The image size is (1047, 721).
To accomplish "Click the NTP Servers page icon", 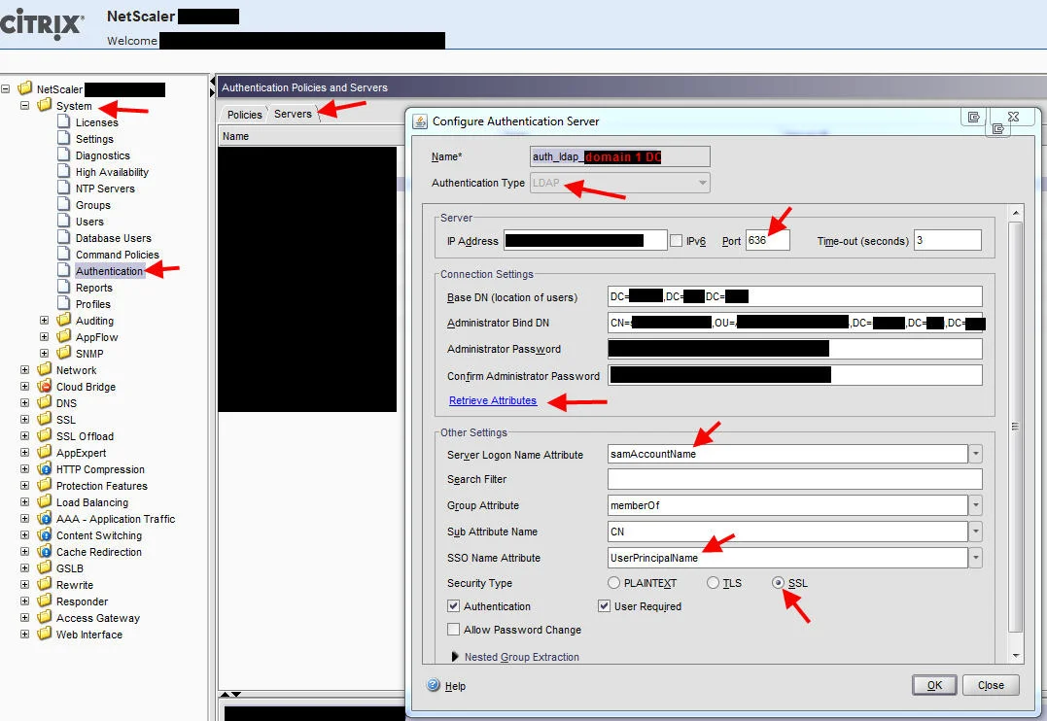I will pyautogui.click(x=63, y=188).
